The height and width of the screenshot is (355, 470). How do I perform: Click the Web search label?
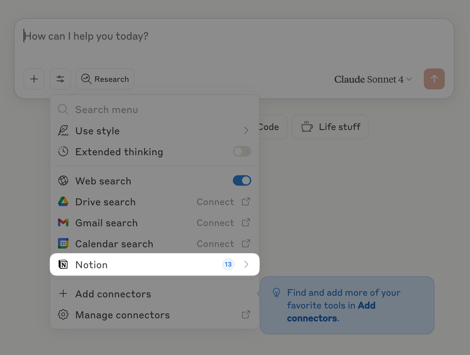[x=103, y=181]
